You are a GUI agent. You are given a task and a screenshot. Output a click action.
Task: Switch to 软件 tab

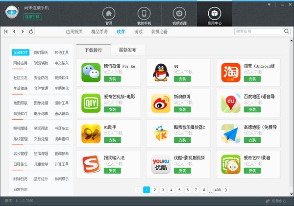tap(121, 32)
